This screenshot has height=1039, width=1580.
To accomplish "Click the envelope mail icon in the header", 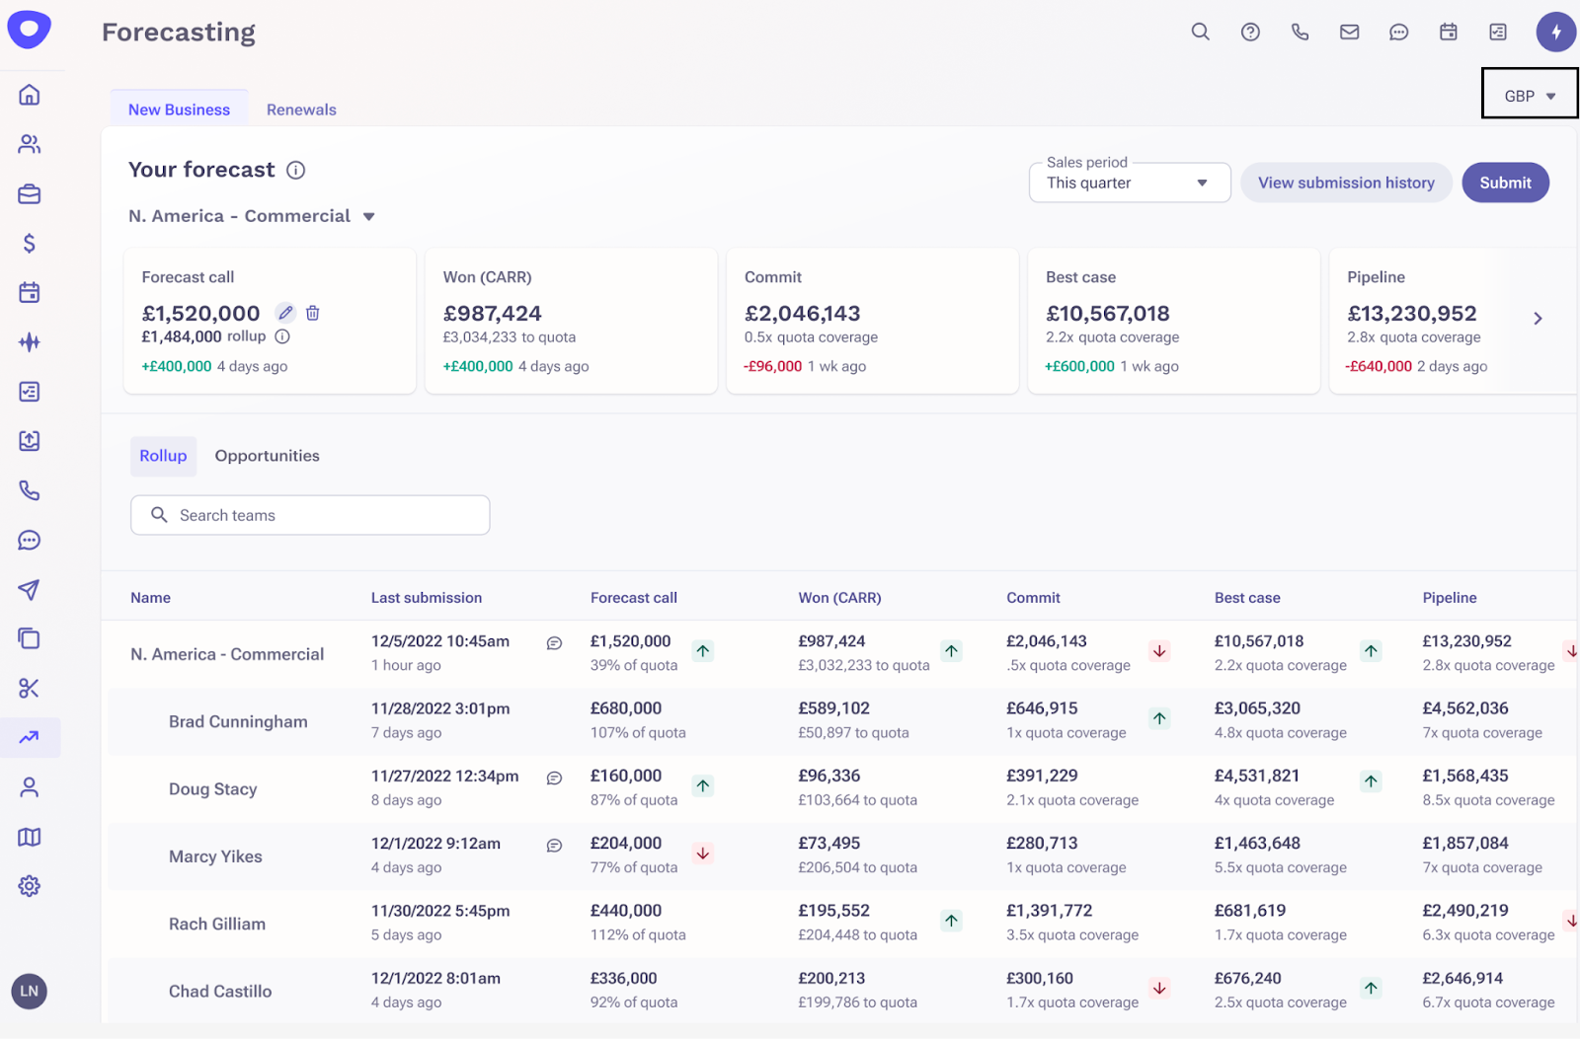I will point(1349,32).
